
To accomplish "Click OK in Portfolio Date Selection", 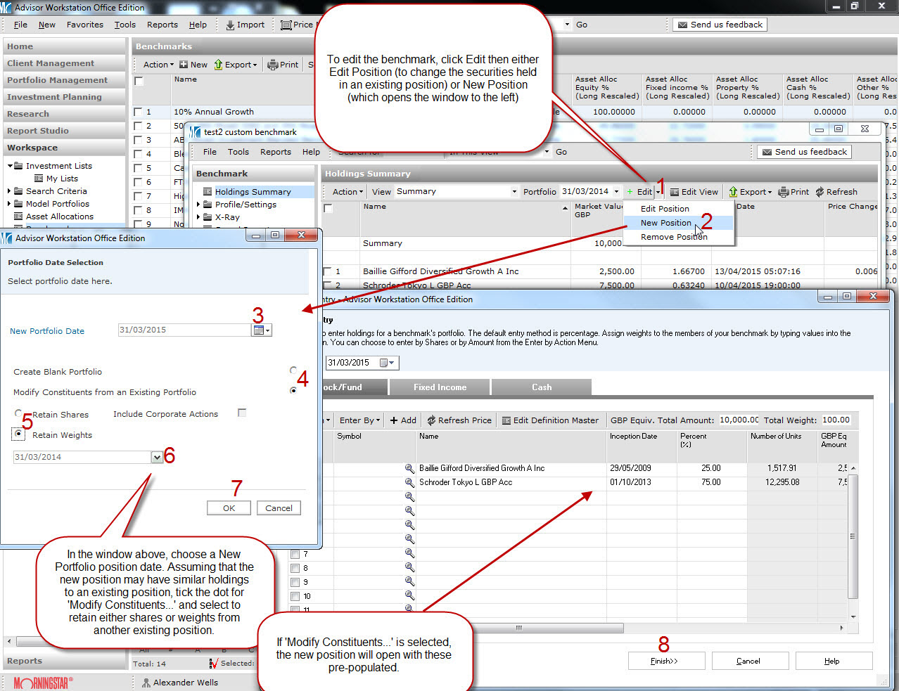I will click(229, 508).
